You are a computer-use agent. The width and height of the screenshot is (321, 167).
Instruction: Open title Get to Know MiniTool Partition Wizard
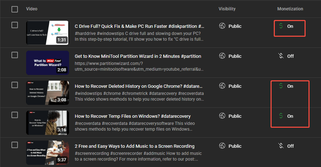tap(138, 56)
